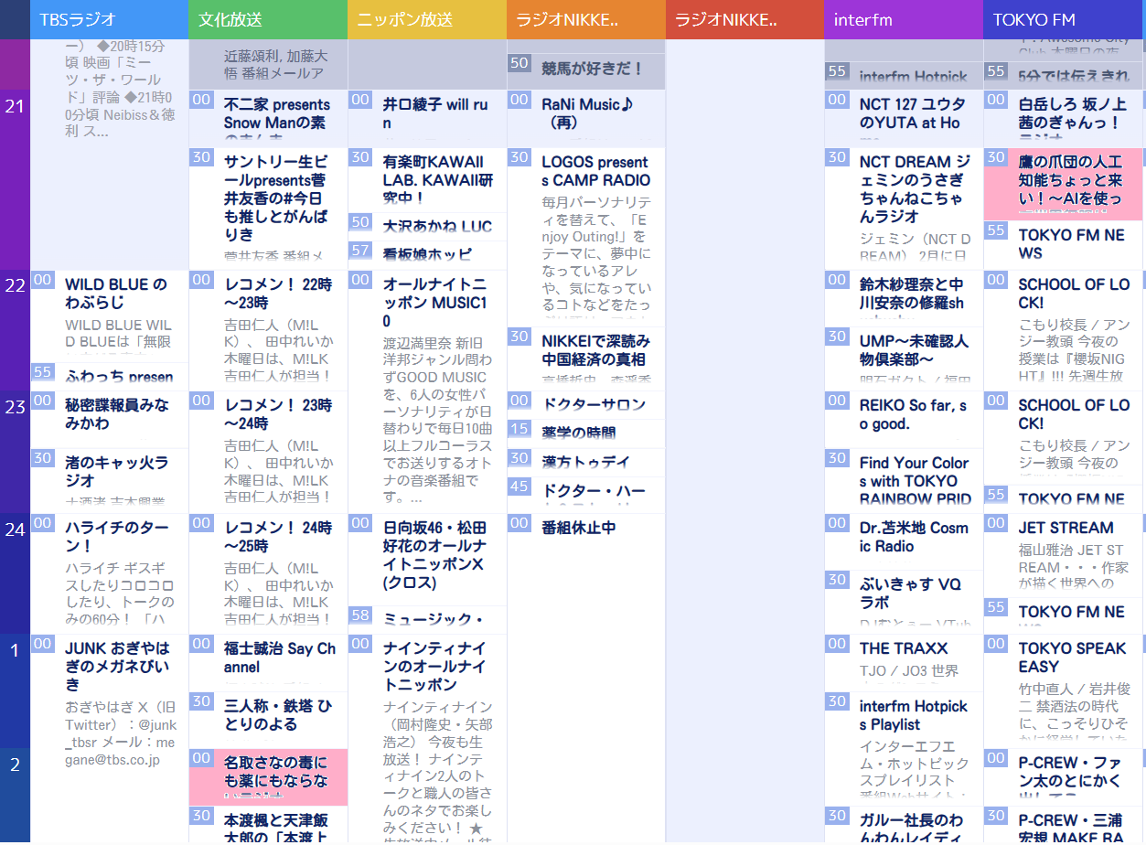The height and width of the screenshot is (845, 1146).
Task: Open LOGOS presents CAMP RADIO listing
Action: click(594, 171)
